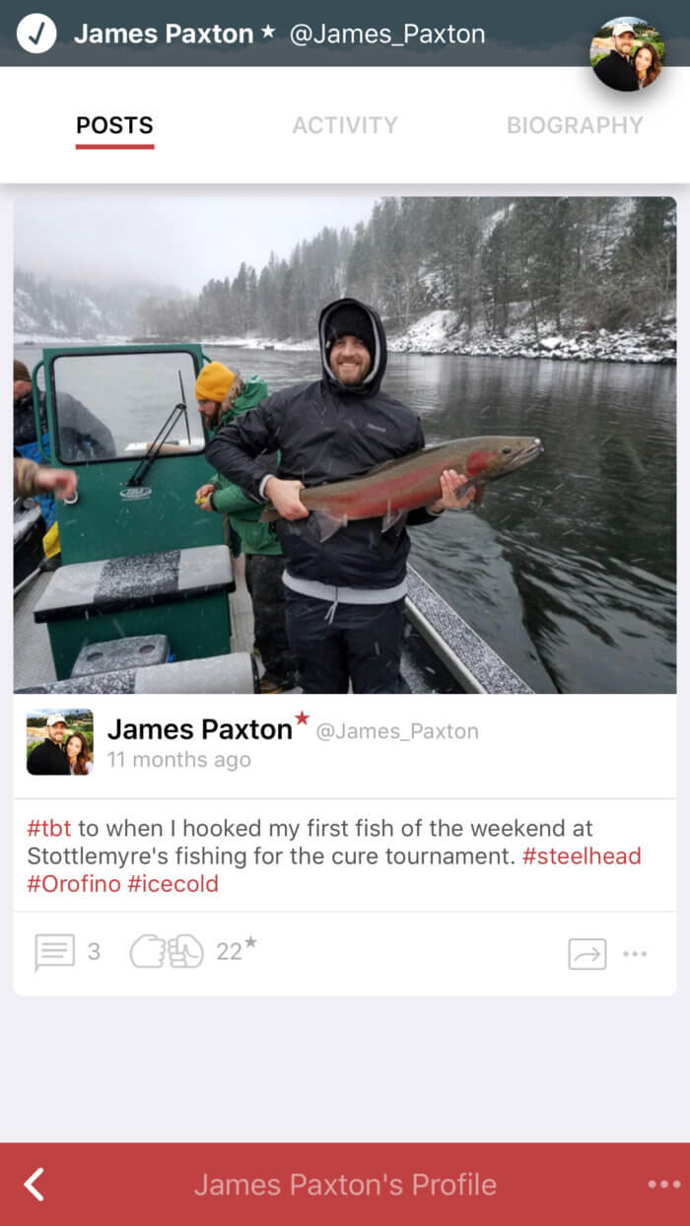Switch to the BIOGRAPHY tab
The image size is (690, 1226).
pos(575,125)
